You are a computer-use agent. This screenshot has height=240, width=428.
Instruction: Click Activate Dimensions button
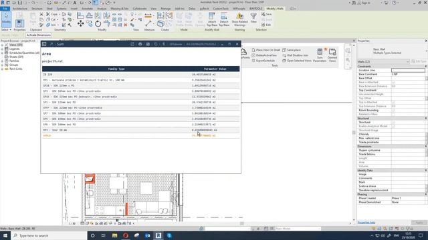39,35
